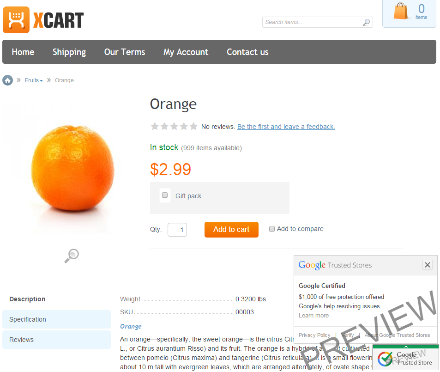Switch to the Reviews tab
This screenshot has height=372, width=440.
56,340
